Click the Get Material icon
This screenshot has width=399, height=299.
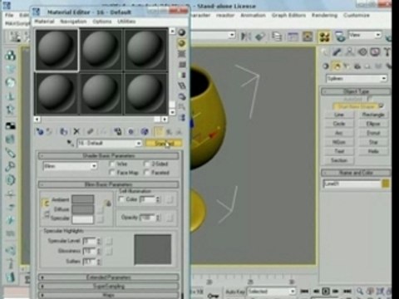(40, 131)
